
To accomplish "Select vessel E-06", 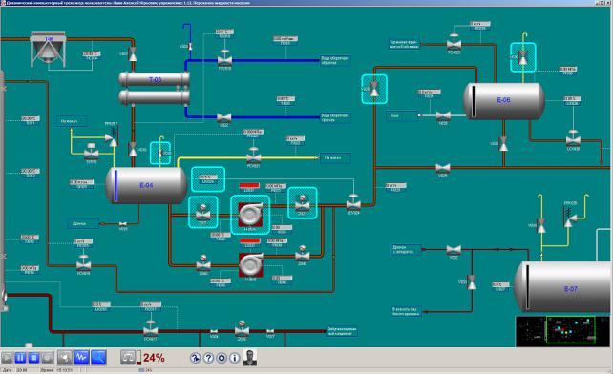I will (x=503, y=100).
